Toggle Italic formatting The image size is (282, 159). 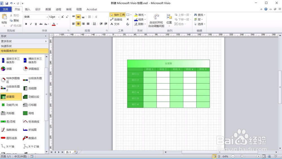point(31,24)
